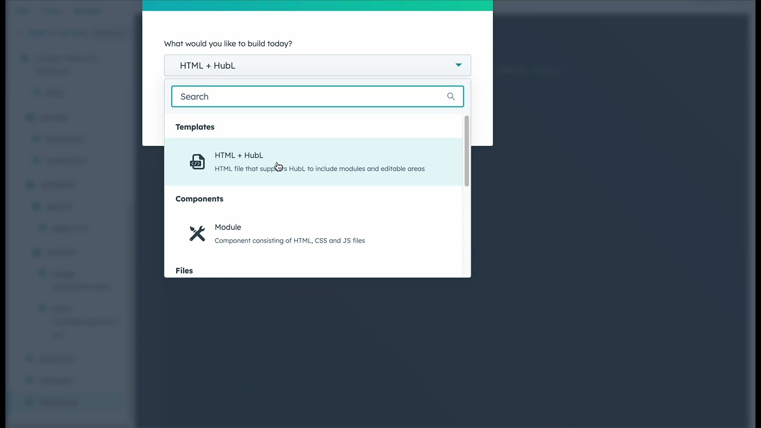Click the HTML file code icon
Screen dimensions: 761x428
pyautogui.click(x=197, y=162)
